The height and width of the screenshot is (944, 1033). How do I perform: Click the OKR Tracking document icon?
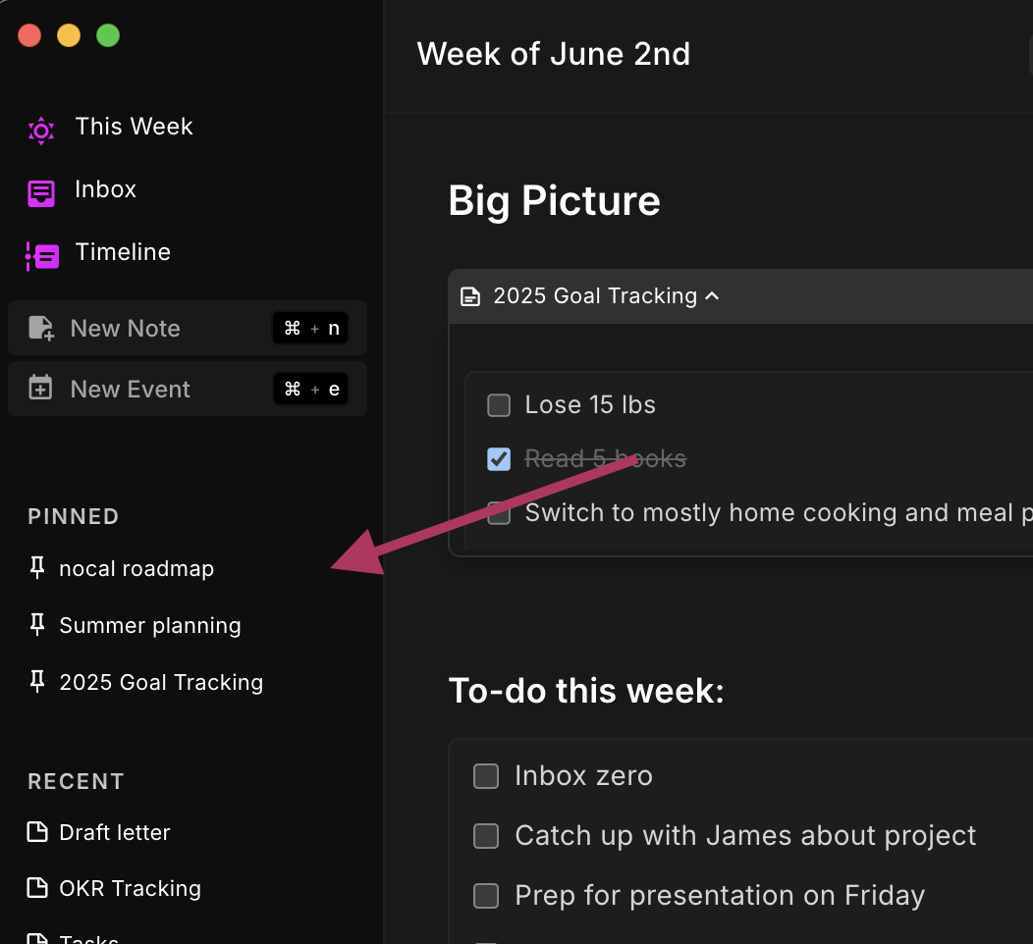tap(37, 888)
